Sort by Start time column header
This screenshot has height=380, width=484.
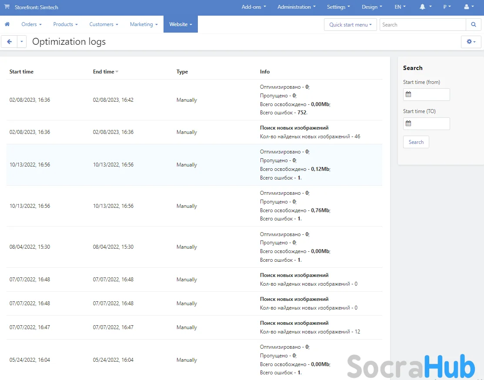click(x=21, y=72)
